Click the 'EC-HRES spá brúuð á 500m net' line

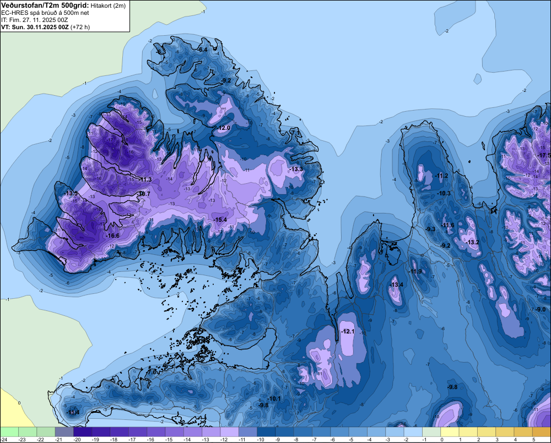tap(45, 13)
